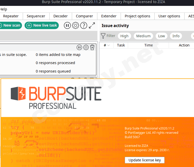
Task: Open settings of the live task card
Action: (86, 47)
